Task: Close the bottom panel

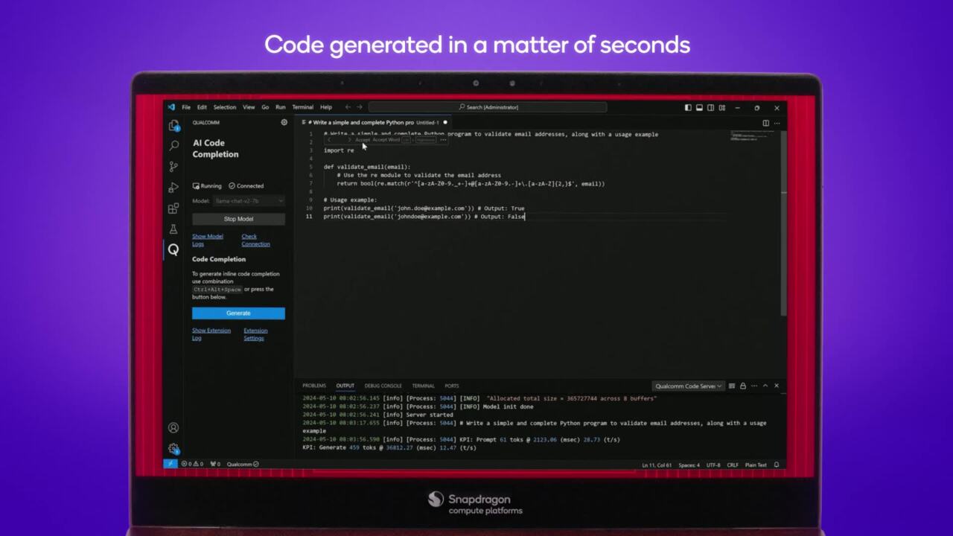Action: point(777,386)
